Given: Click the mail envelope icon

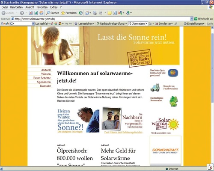Looking at the screenshot, I should (x=87, y=13).
